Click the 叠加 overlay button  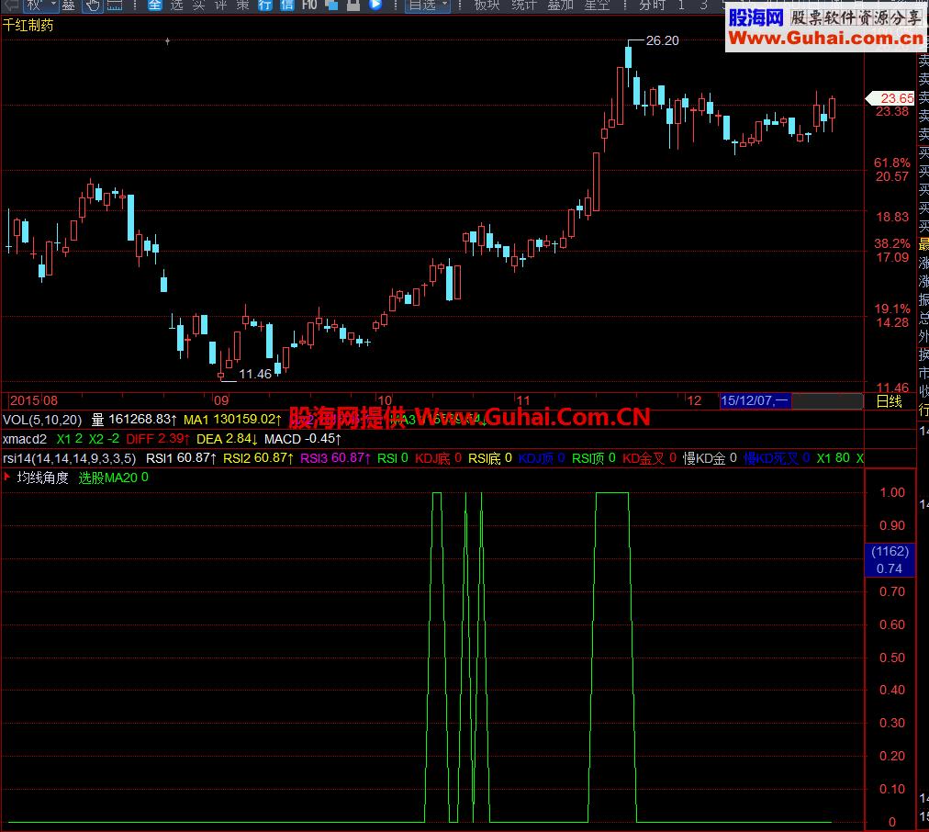pyautogui.click(x=561, y=6)
